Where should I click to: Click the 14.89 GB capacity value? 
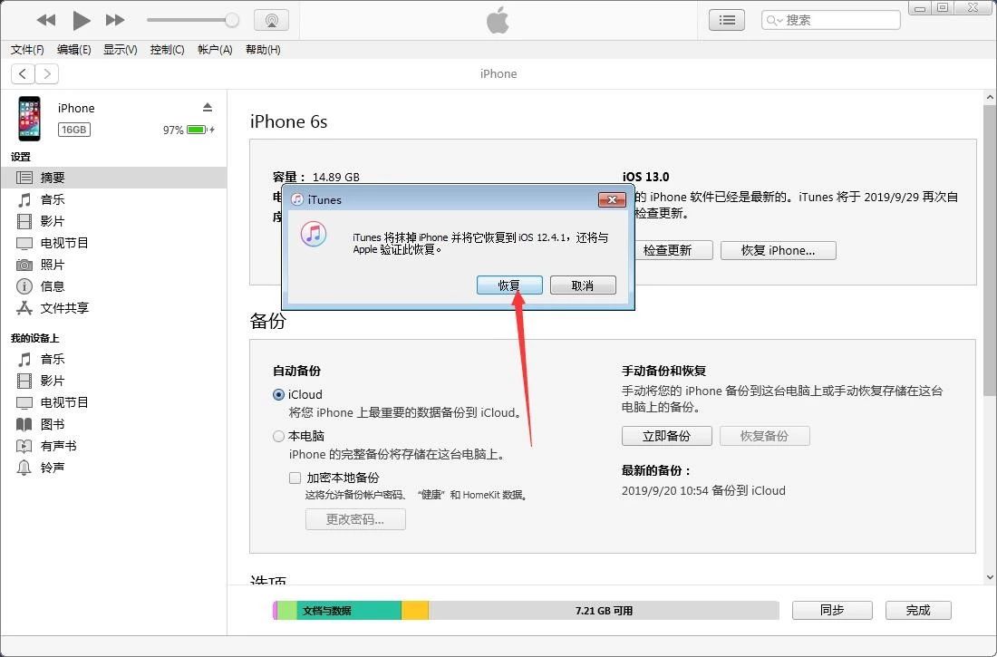point(335,177)
